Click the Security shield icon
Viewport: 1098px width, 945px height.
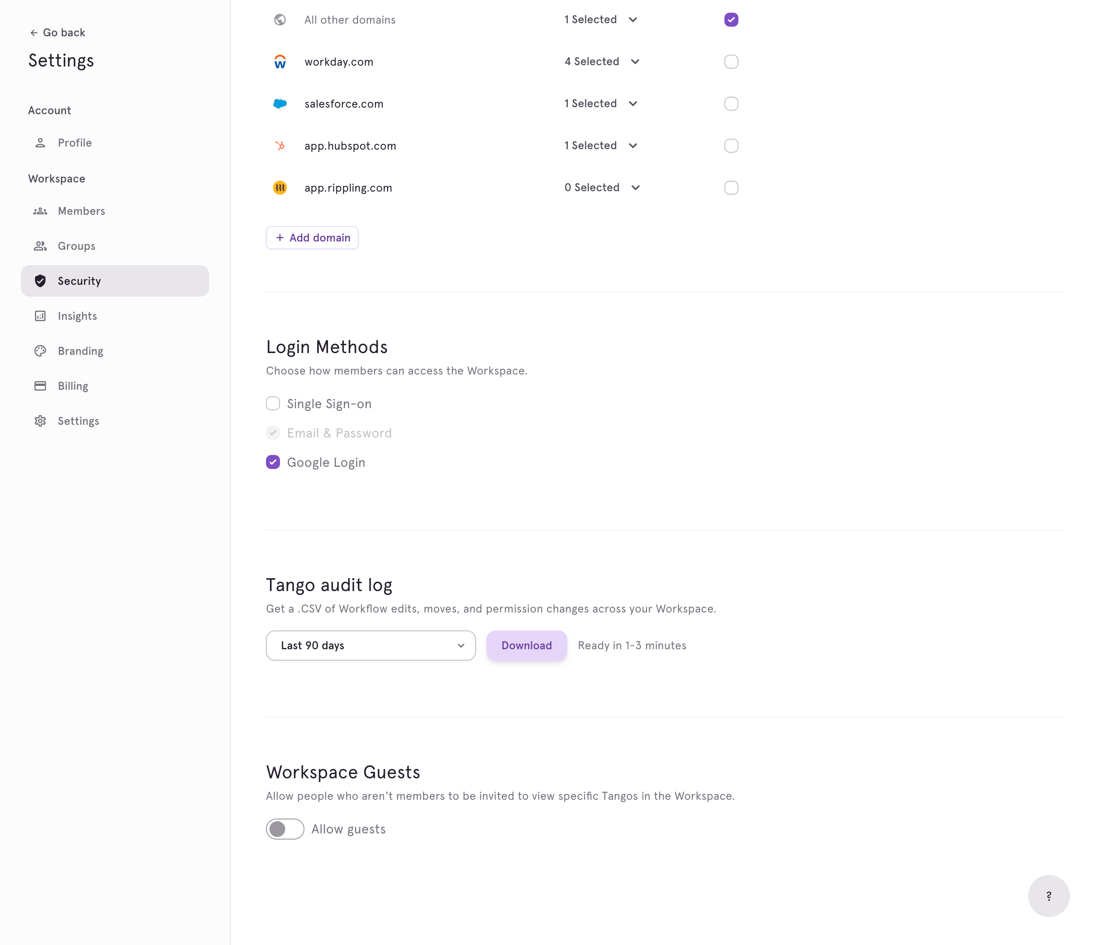coord(40,281)
